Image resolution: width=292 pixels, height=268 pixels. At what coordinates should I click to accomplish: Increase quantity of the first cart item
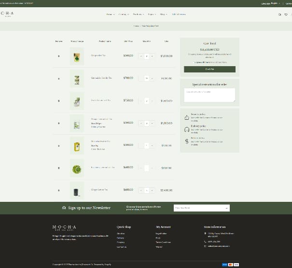click(152, 56)
